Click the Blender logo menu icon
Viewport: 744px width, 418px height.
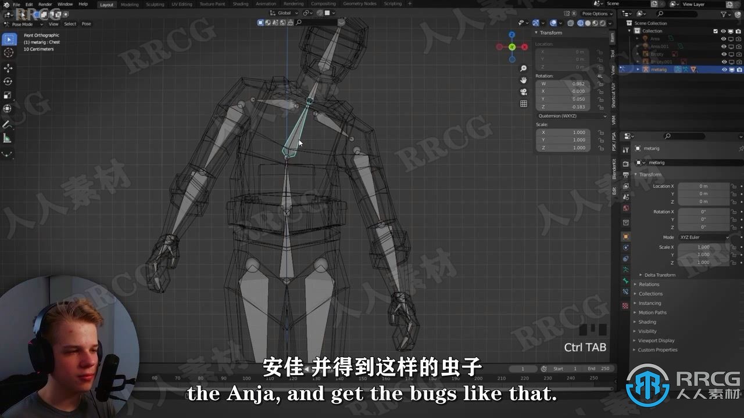(x=6, y=4)
